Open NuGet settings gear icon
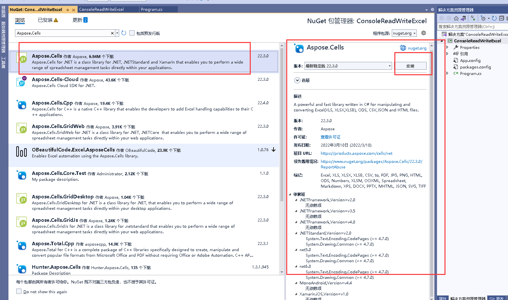This screenshot has height=300, width=508. 424,33
